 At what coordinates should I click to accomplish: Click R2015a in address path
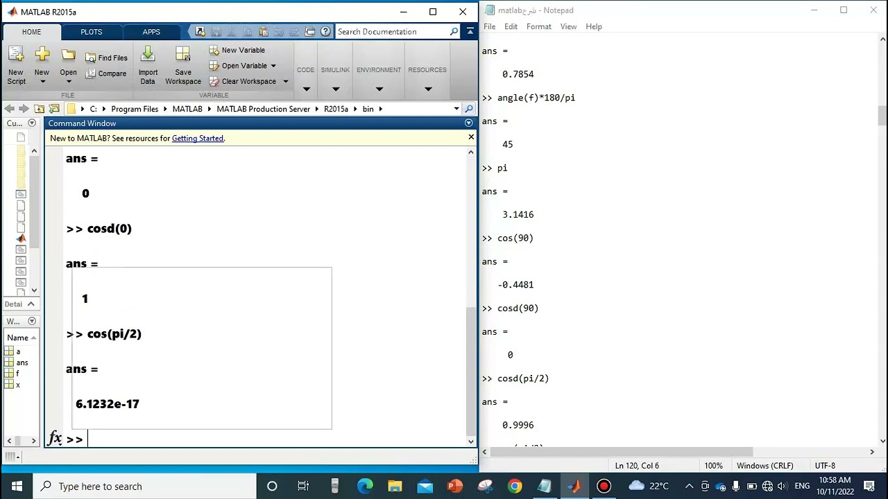click(336, 109)
